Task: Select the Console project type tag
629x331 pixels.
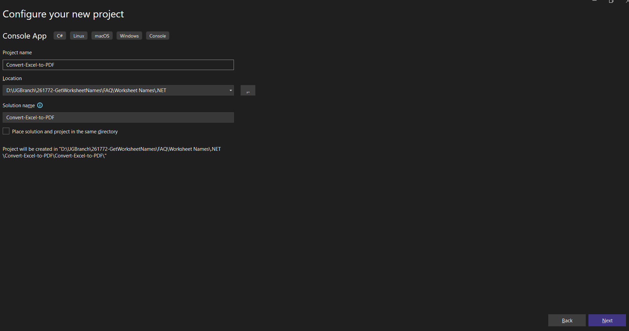Action: (x=158, y=36)
